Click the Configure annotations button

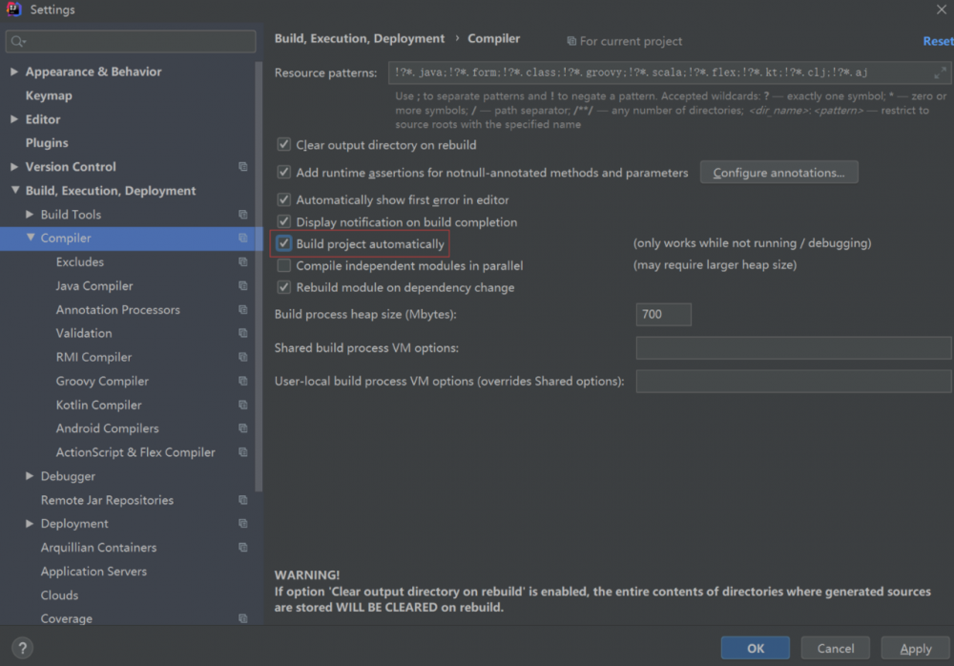pos(778,173)
